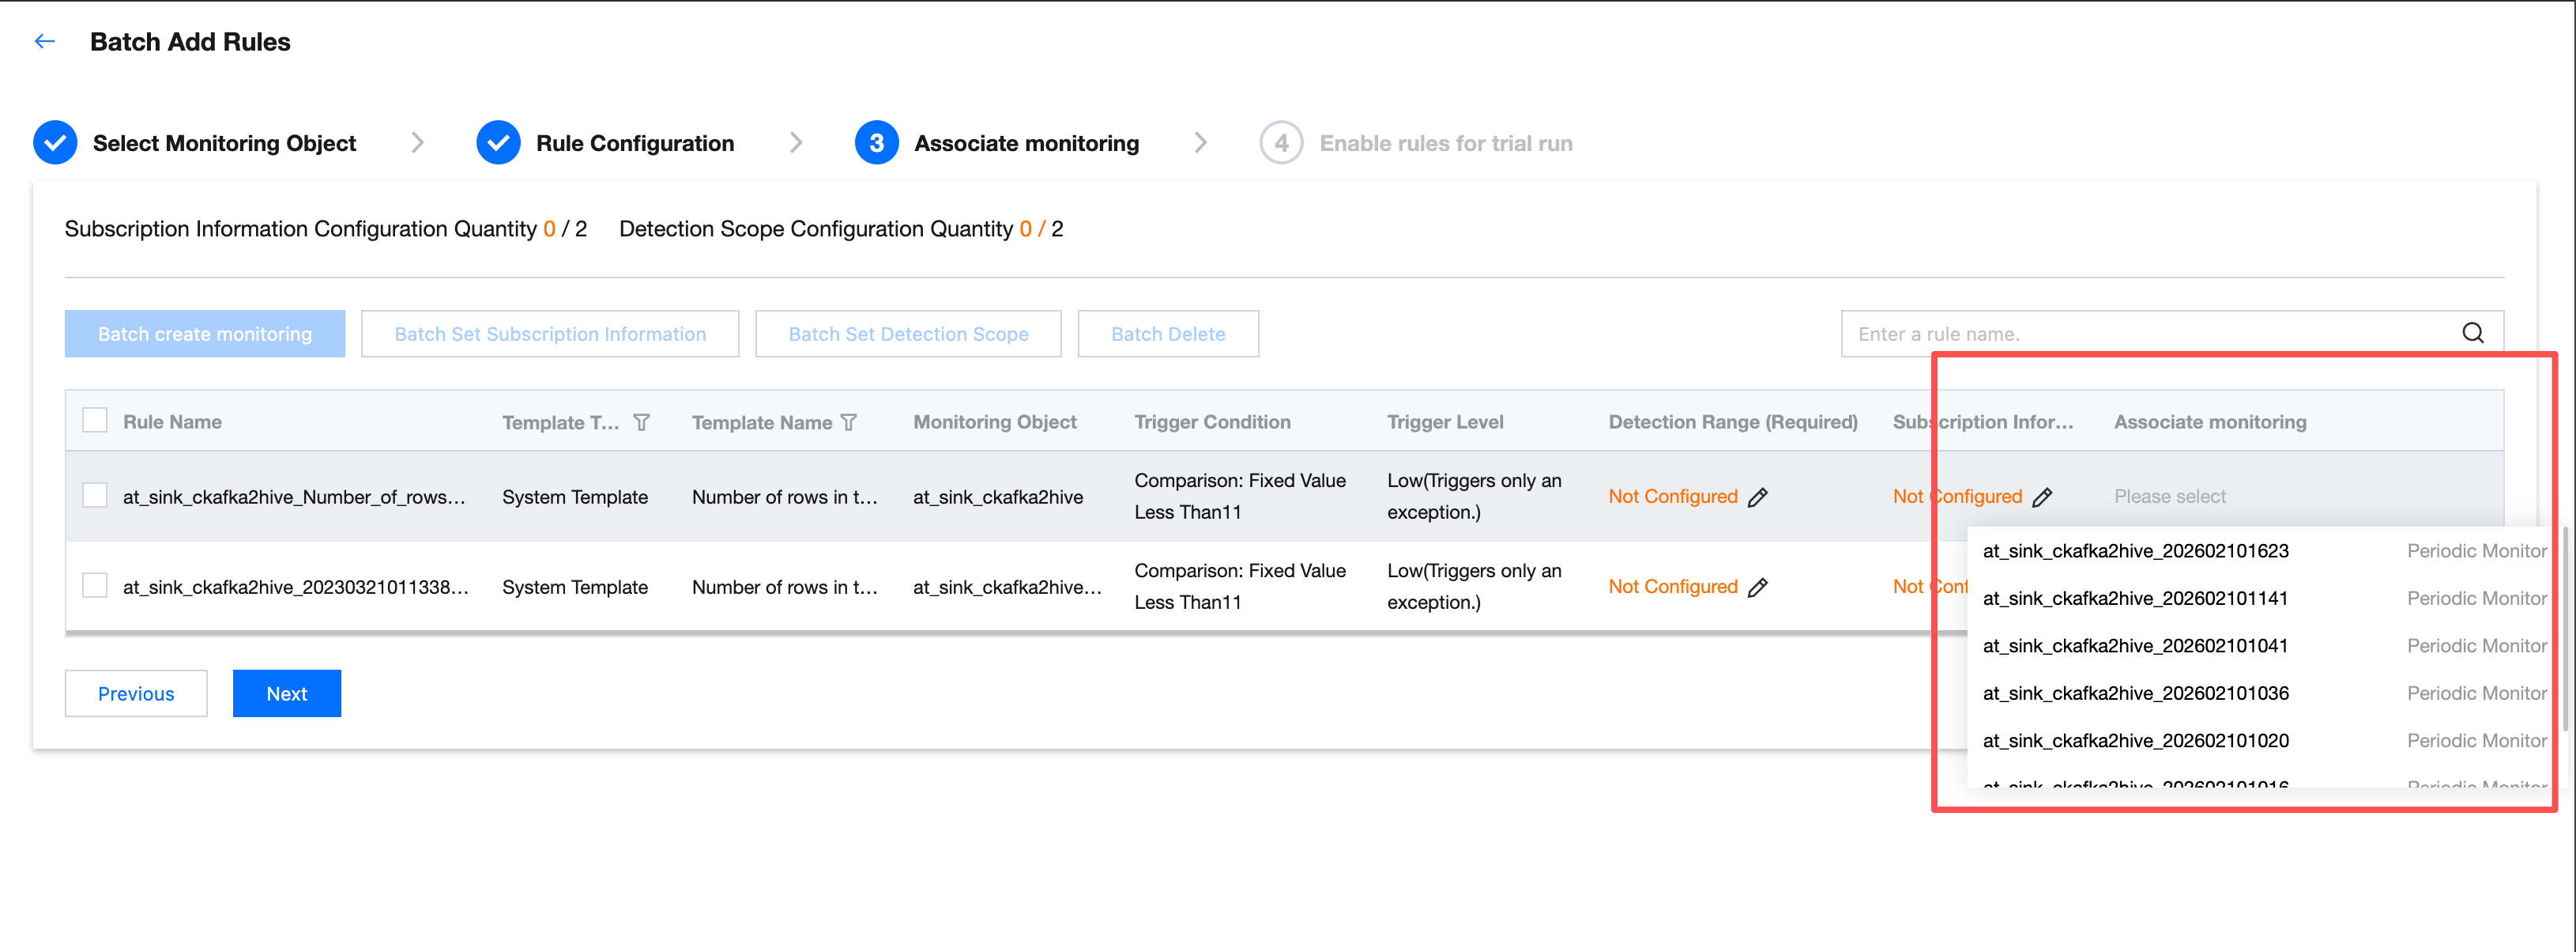Check the at_sink_ckafka2hive_20230321011338 rule checkbox
The image size is (2576, 952).
[x=95, y=586]
